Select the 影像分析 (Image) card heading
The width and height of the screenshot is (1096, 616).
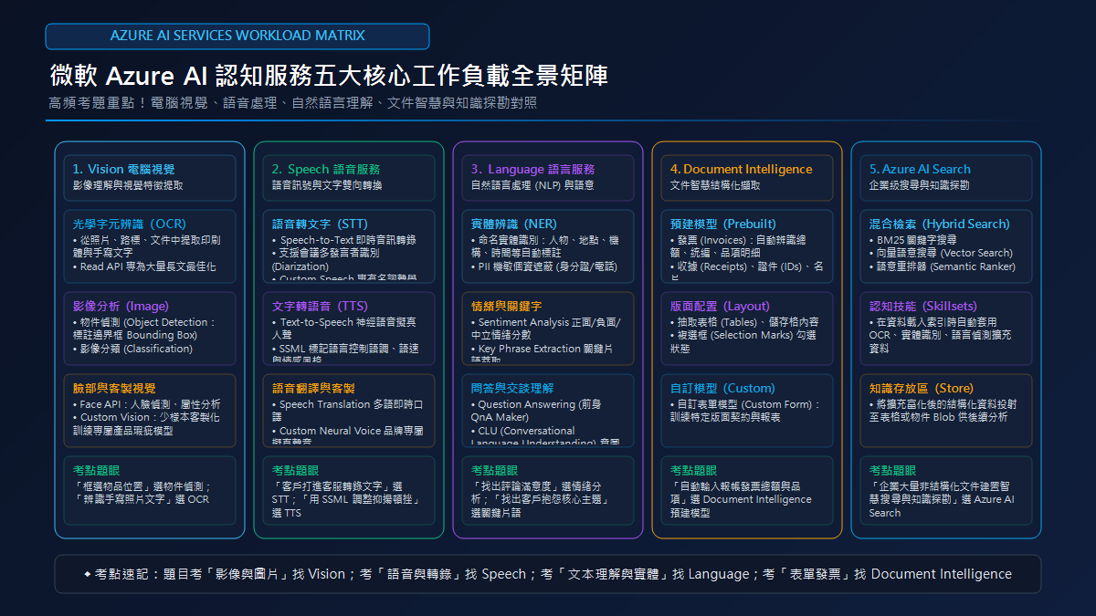click(x=121, y=306)
